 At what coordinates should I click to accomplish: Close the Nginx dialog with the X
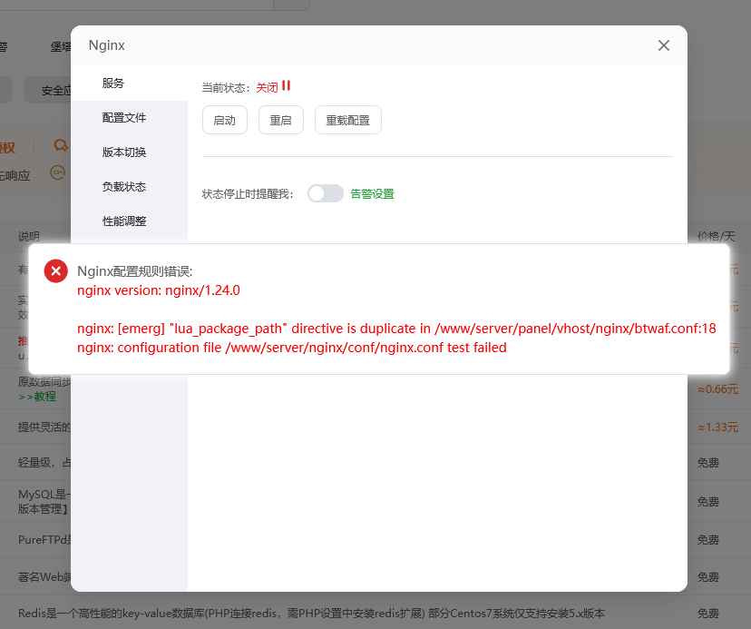[x=663, y=45]
